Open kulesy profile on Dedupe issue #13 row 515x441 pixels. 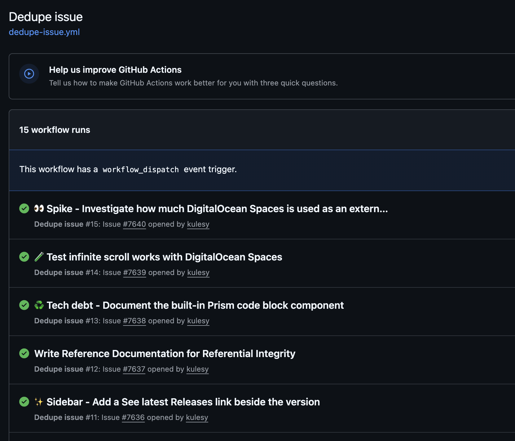198,321
